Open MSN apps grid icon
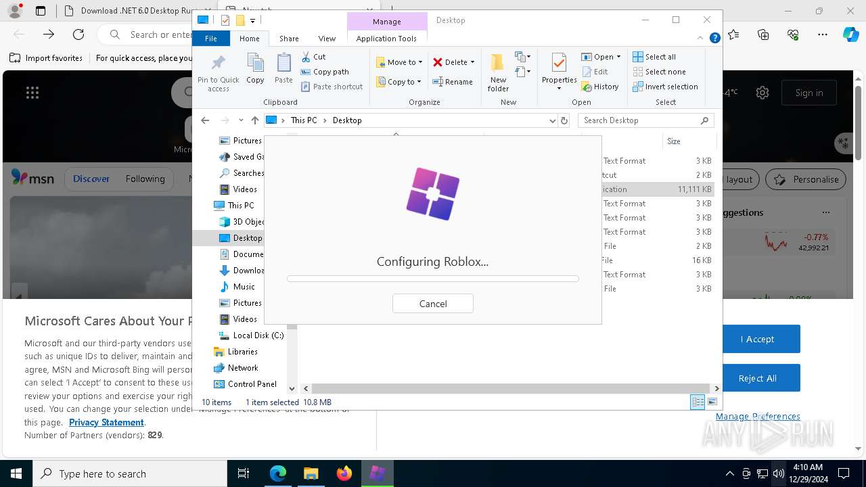The height and width of the screenshot is (487, 866). [32, 93]
